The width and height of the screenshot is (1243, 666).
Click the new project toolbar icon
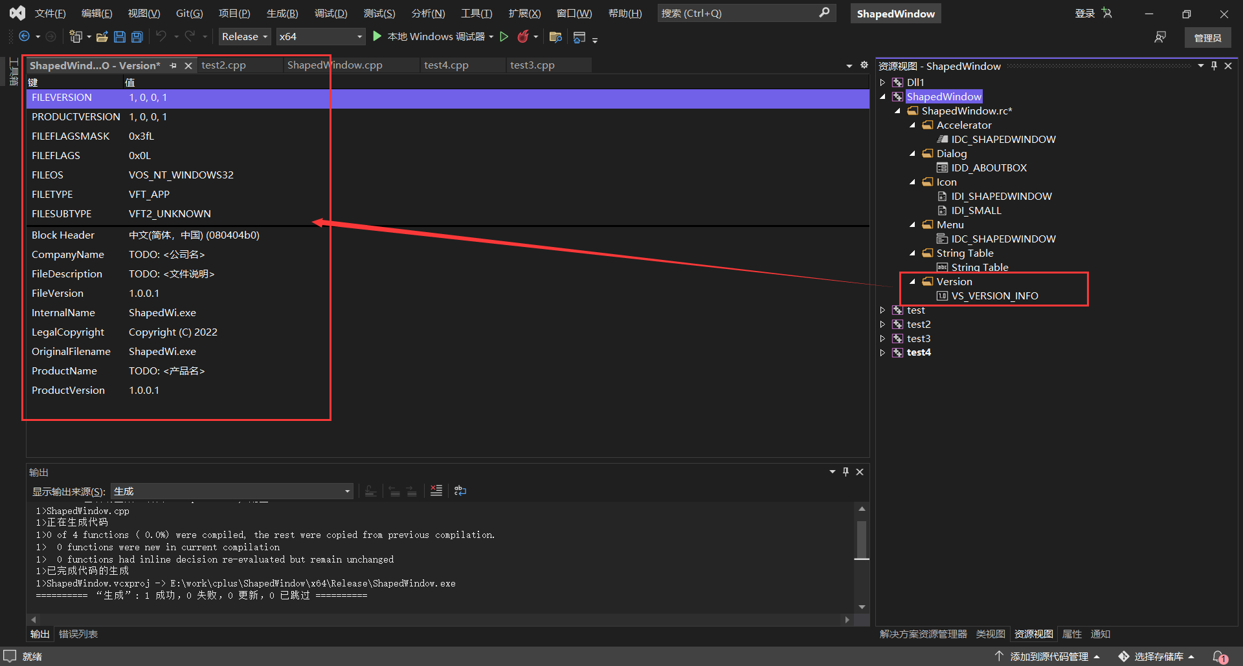coord(76,37)
